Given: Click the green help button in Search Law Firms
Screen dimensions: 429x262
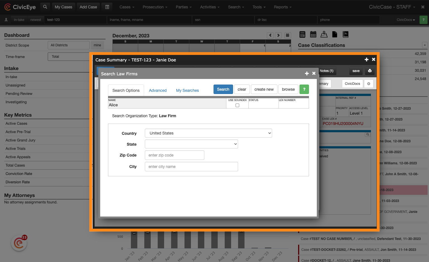Looking at the screenshot, I should click(x=304, y=89).
